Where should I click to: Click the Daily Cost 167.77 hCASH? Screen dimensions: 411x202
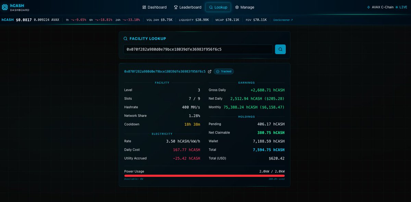(x=187, y=150)
